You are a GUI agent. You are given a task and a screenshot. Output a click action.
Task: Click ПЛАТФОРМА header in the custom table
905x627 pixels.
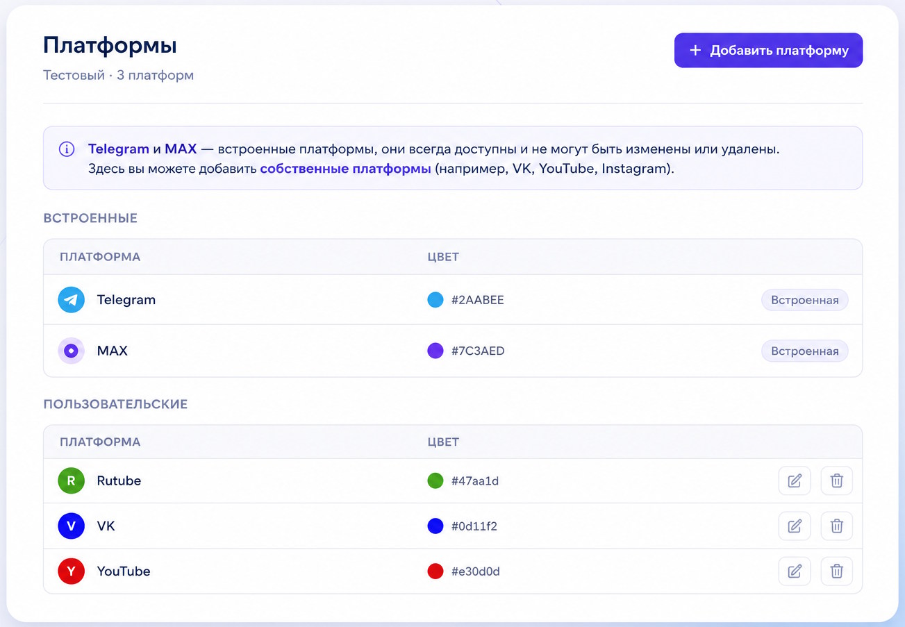pos(100,442)
